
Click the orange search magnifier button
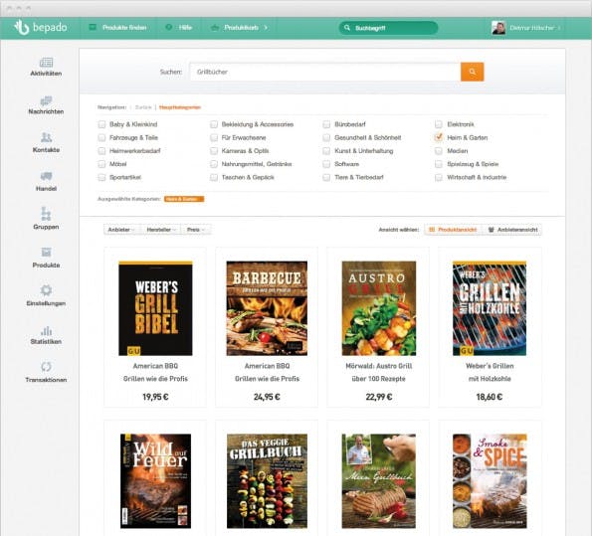point(472,72)
